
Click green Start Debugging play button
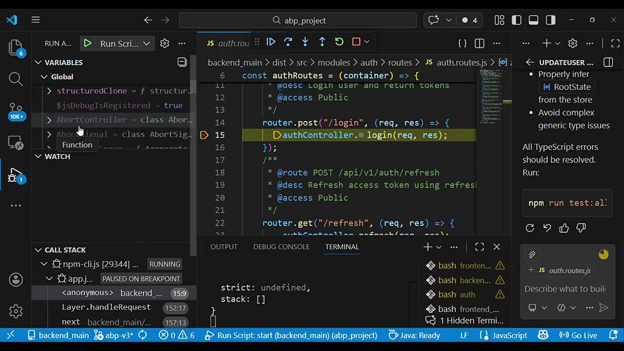tap(87, 43)
